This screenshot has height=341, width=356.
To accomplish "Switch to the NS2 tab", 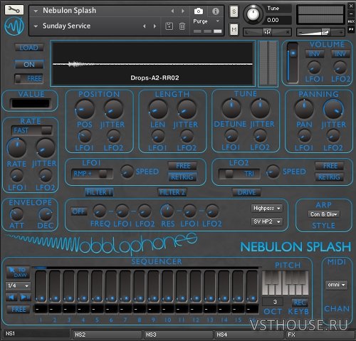I will (108, 335).
